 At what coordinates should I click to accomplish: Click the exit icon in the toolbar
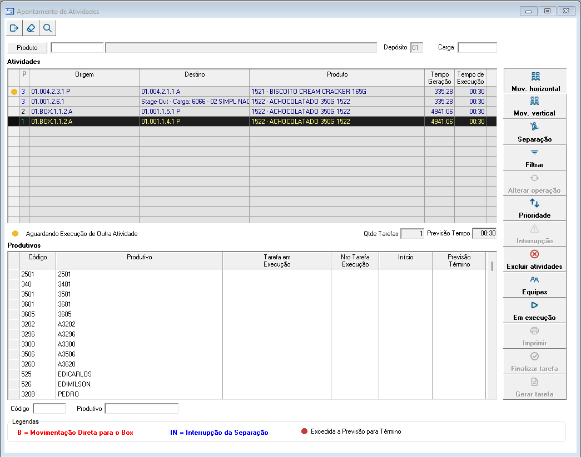(x=14, y=28)
